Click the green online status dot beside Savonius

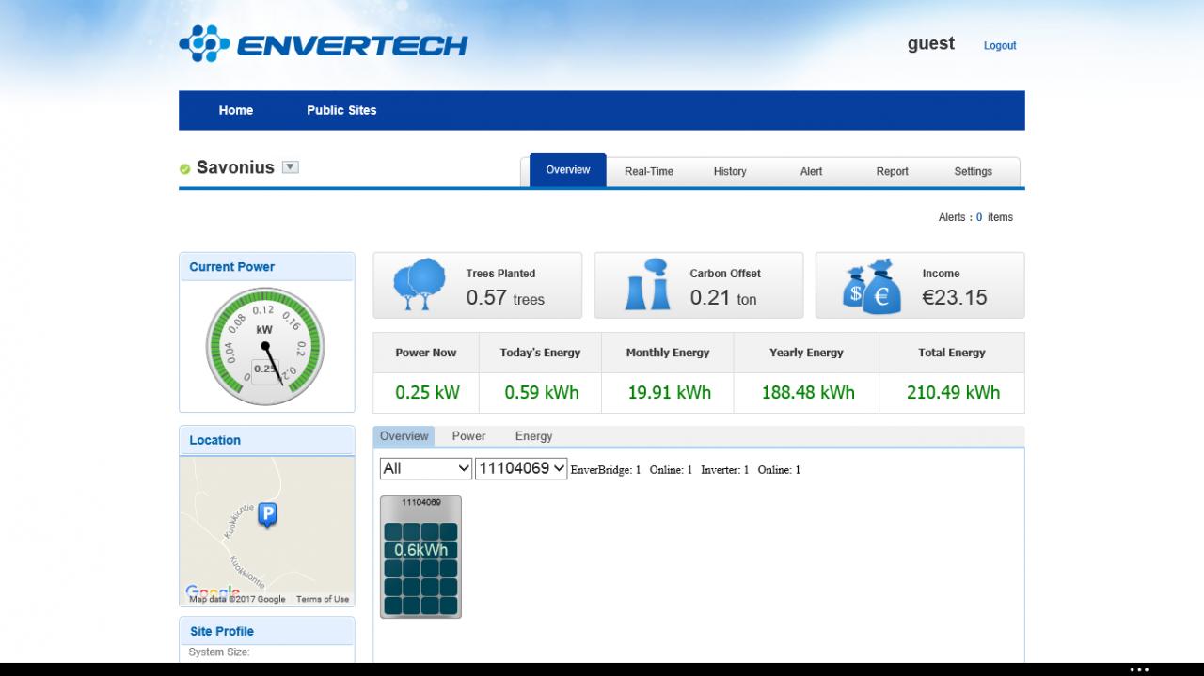(x=185, y=169)
